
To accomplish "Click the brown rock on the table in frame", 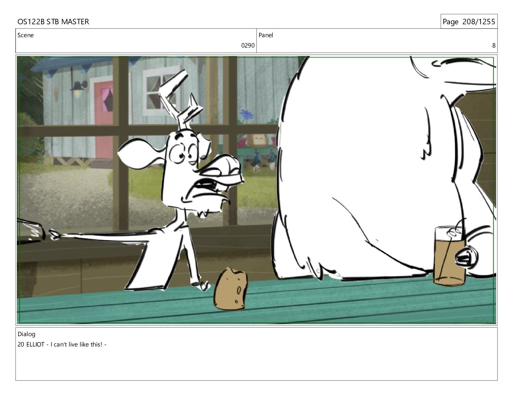I will (x=231, y=288).
